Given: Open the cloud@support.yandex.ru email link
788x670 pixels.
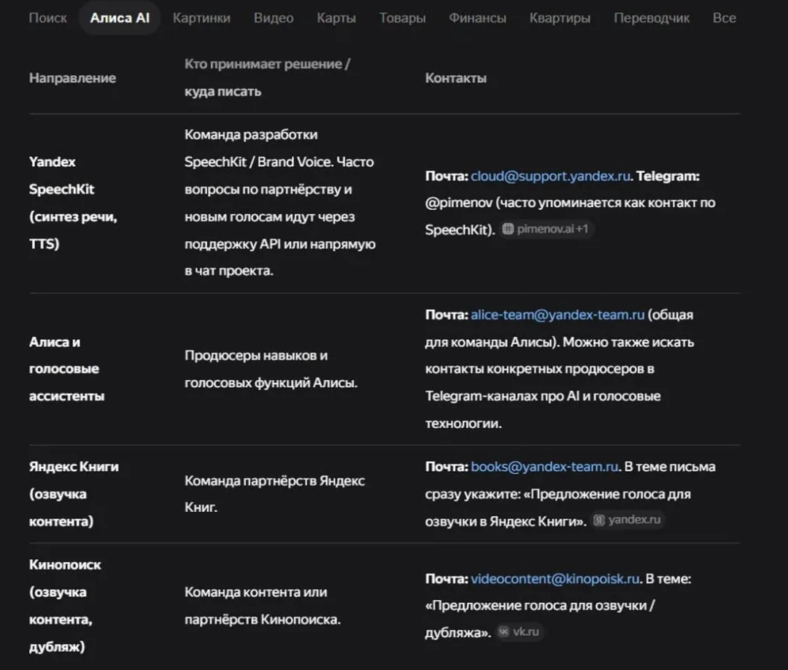Looking at the screenshot, I should tap(550, 176).
